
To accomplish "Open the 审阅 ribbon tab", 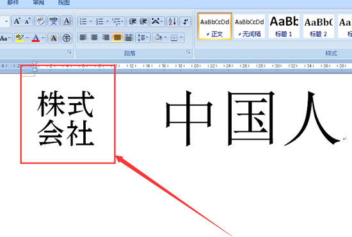I will (x=38, y=3).
